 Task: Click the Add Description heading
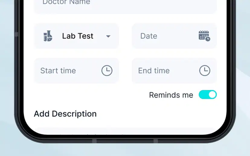click(x=65, y=114)
